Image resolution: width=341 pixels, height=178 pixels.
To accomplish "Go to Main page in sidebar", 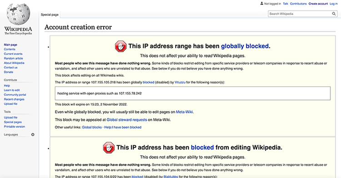I will click(10, 44).
